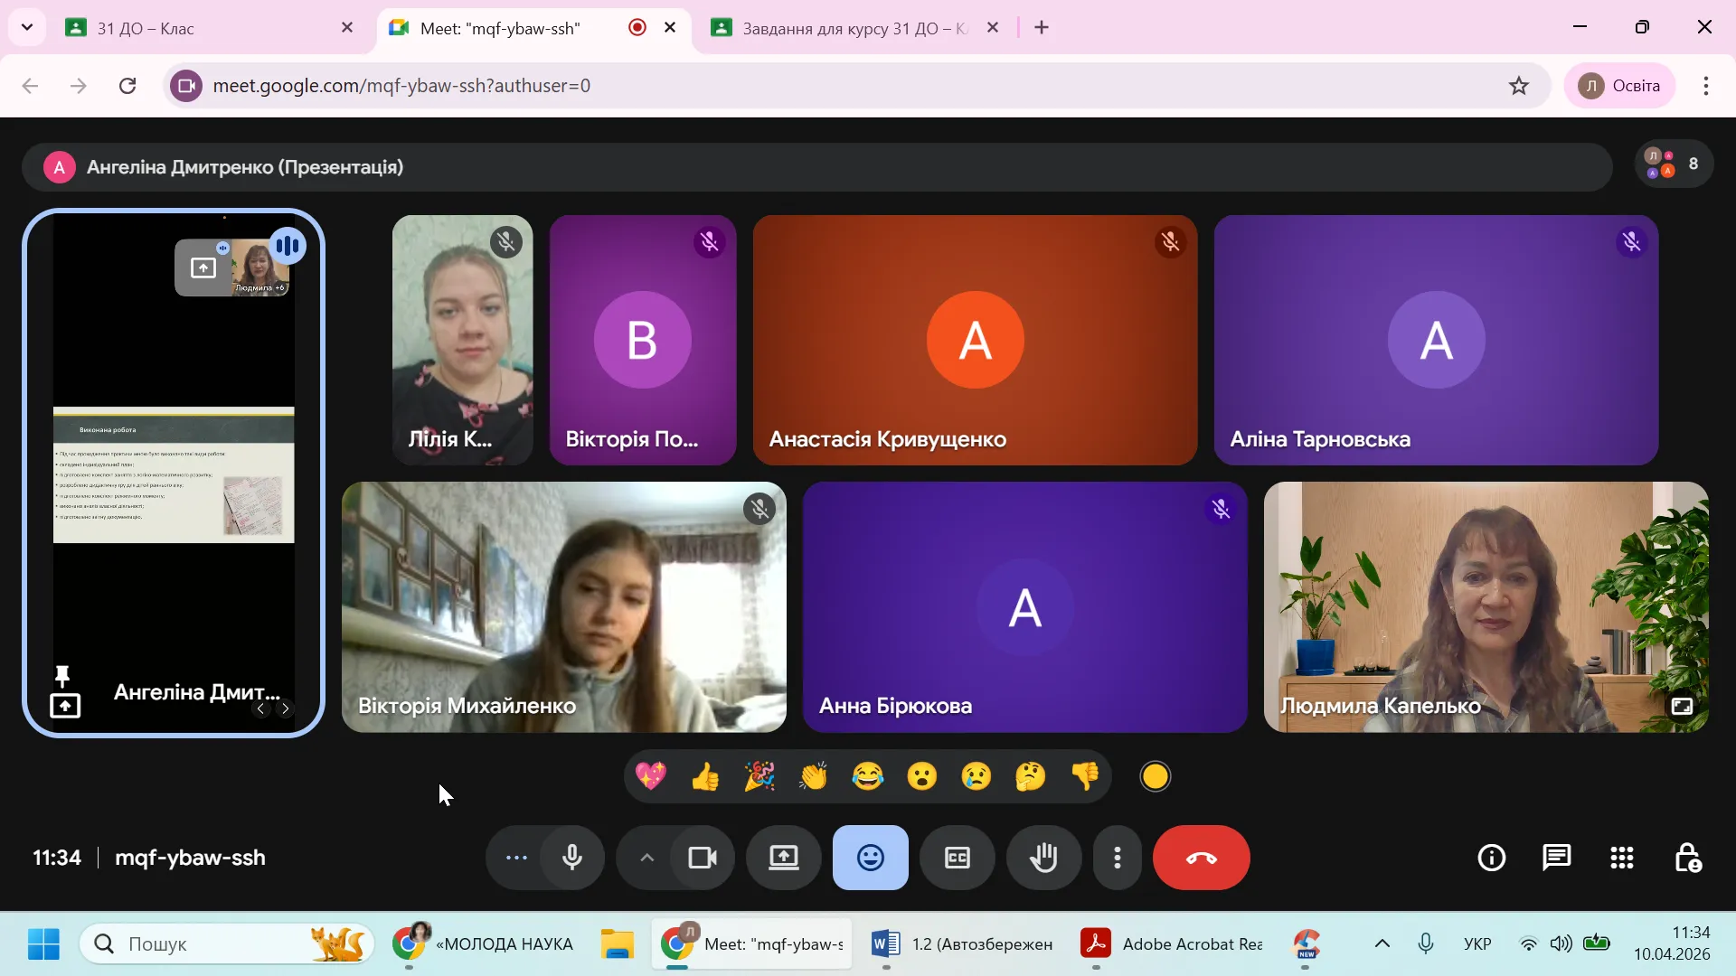Click Анна Бірюкова participant tile
The width and height of the screenshot is (1736, 976).
1025,607
